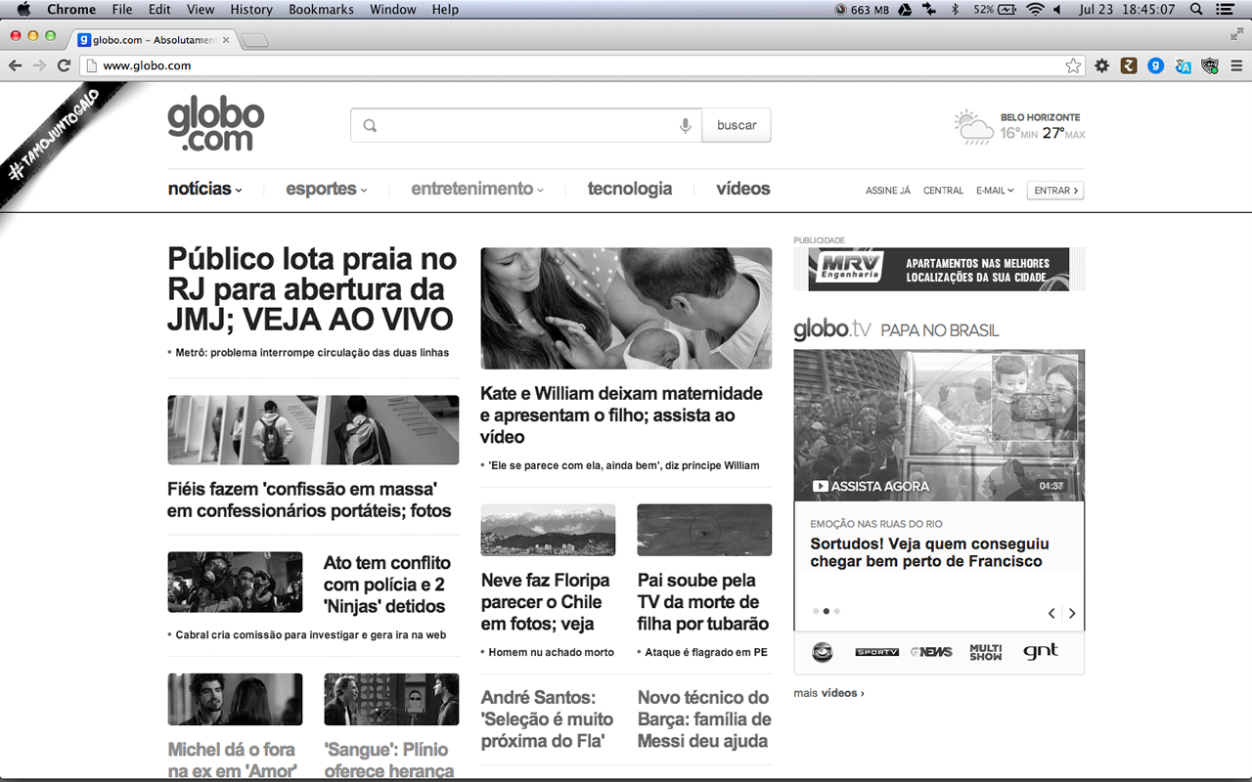This screenshot has height=782, width=1252.
Task: Open the translate browser extension icon
Action: 1183,65
